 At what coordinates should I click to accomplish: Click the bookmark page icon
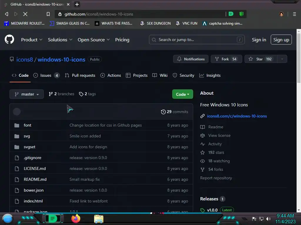tap(48, 14)
